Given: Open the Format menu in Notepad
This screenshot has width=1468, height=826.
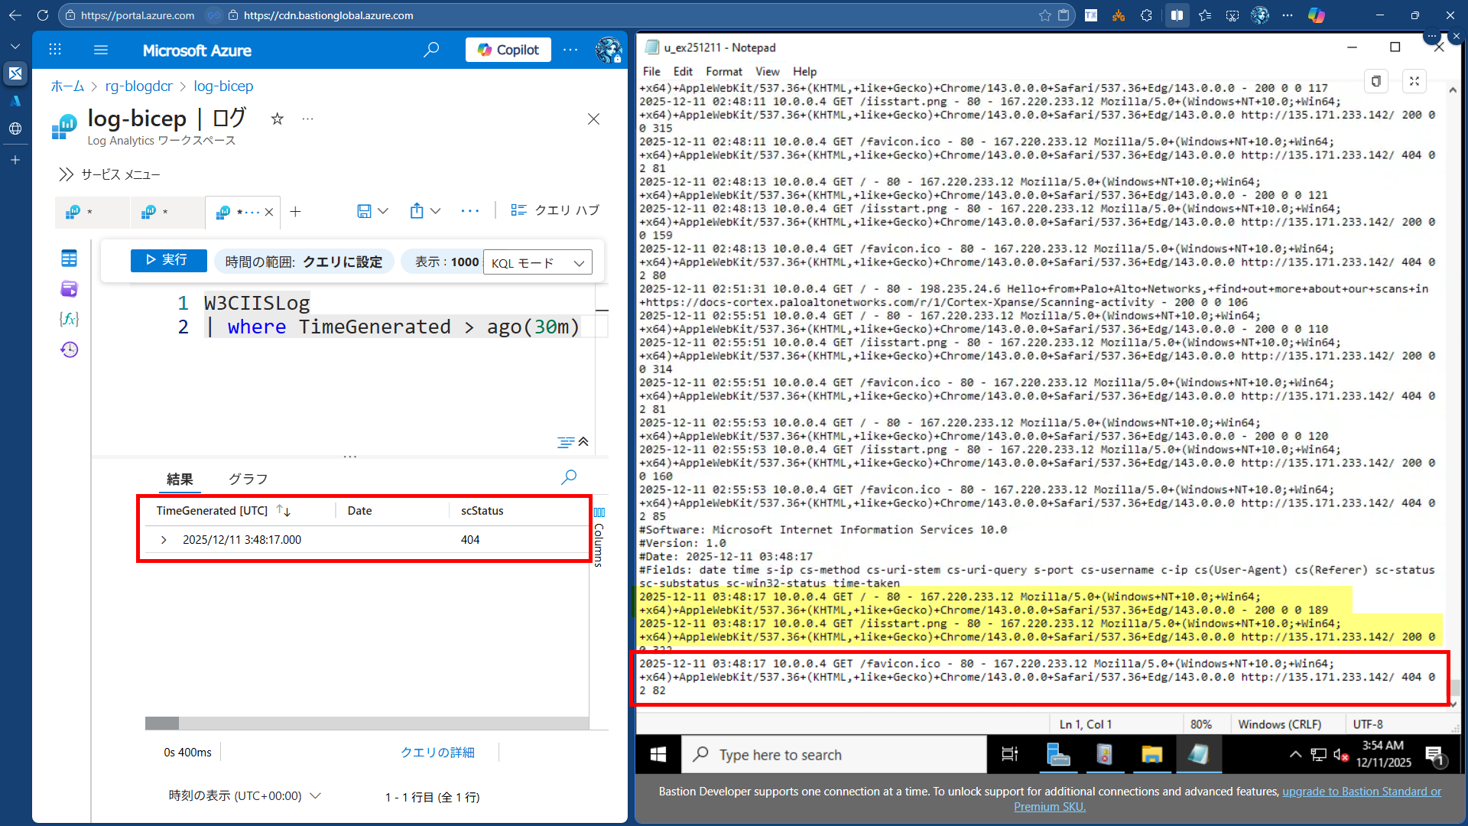Looking at the screenshot, I should click(723, 71).
